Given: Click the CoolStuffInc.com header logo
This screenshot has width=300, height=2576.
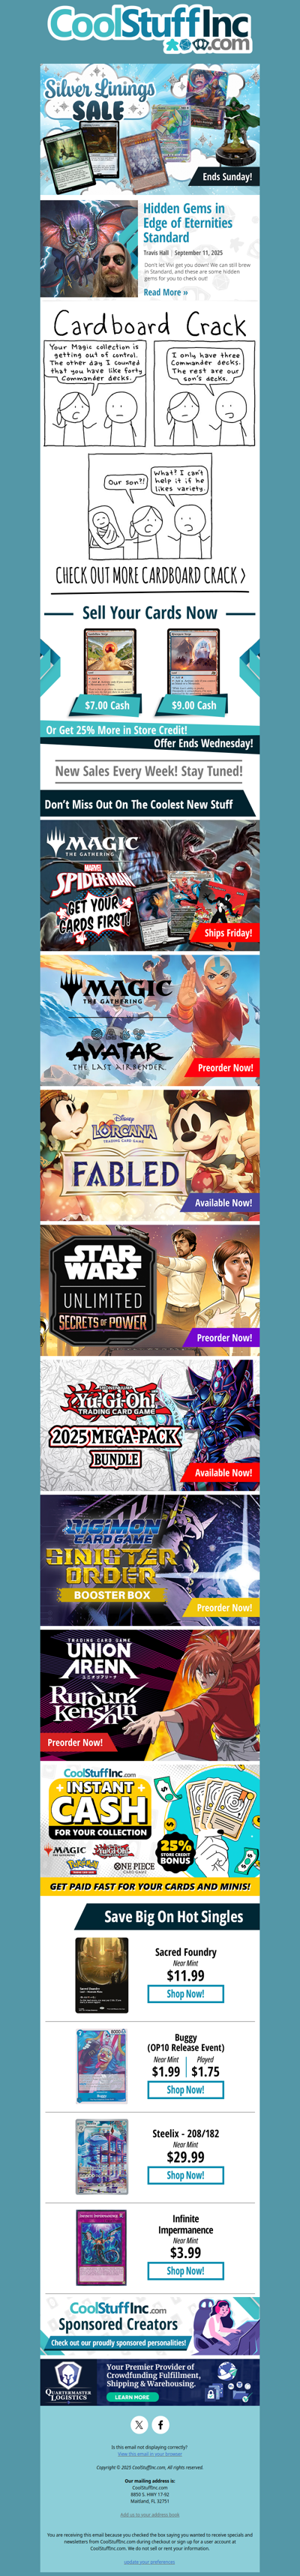Looking at the screenshot, I should [150, 30].
